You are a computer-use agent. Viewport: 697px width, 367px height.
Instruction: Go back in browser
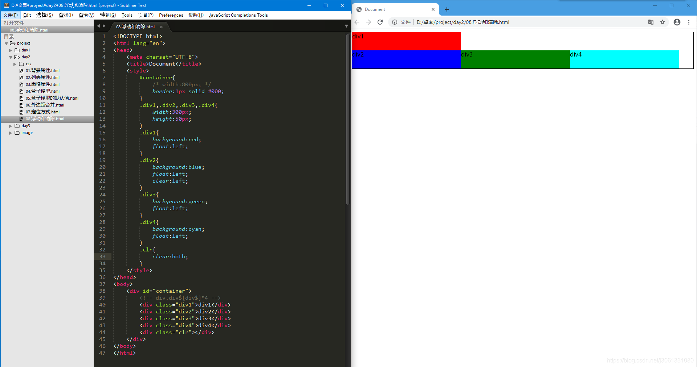(357, 22)
